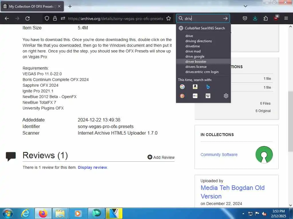
Task: Open uBlock extension icon with badge 6
Action: (276, 18)
